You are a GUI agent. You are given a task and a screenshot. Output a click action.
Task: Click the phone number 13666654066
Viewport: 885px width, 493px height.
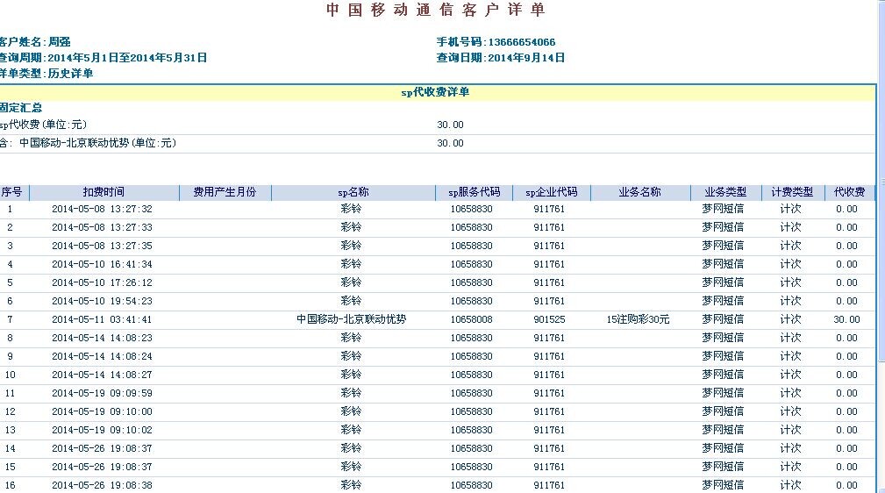pyautogui.click(x=522, y=42)
